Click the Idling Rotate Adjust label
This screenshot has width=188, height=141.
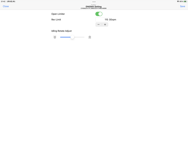(62, 31)
